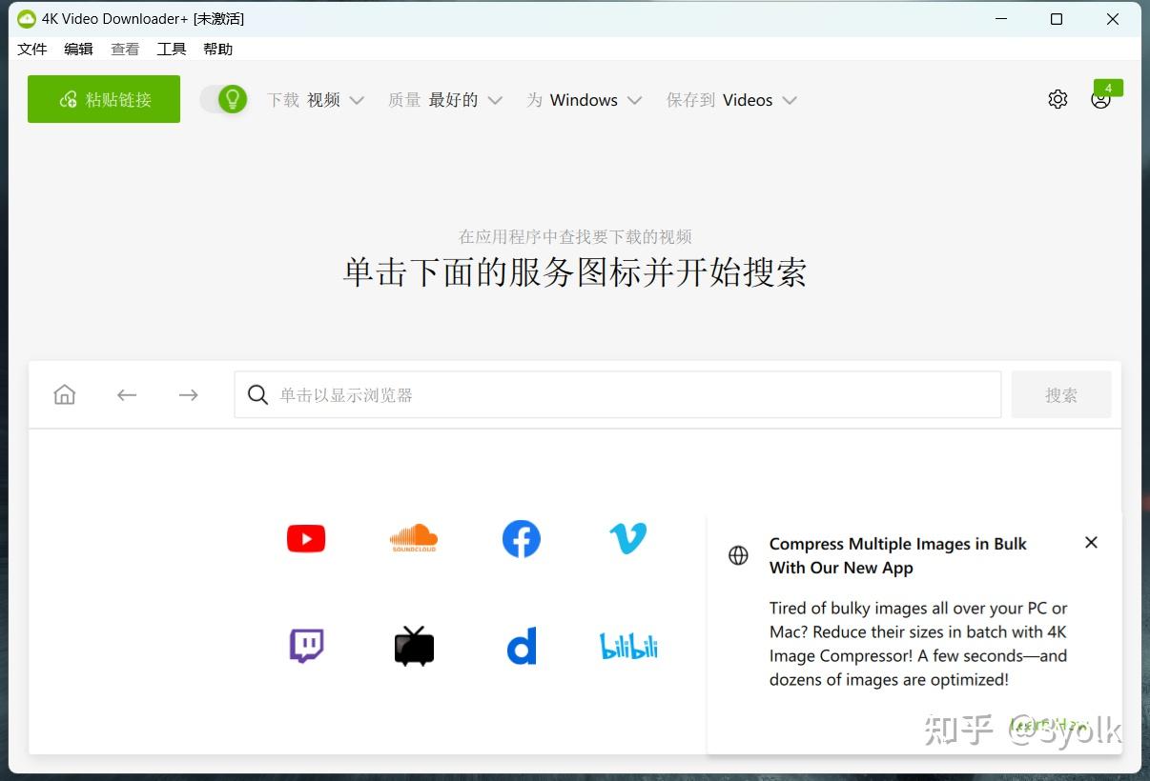Dismiss the Compress Images notification
The height and width of the screenshot is (781, 1150).
pyautogui.click(x=1091, y=542)
